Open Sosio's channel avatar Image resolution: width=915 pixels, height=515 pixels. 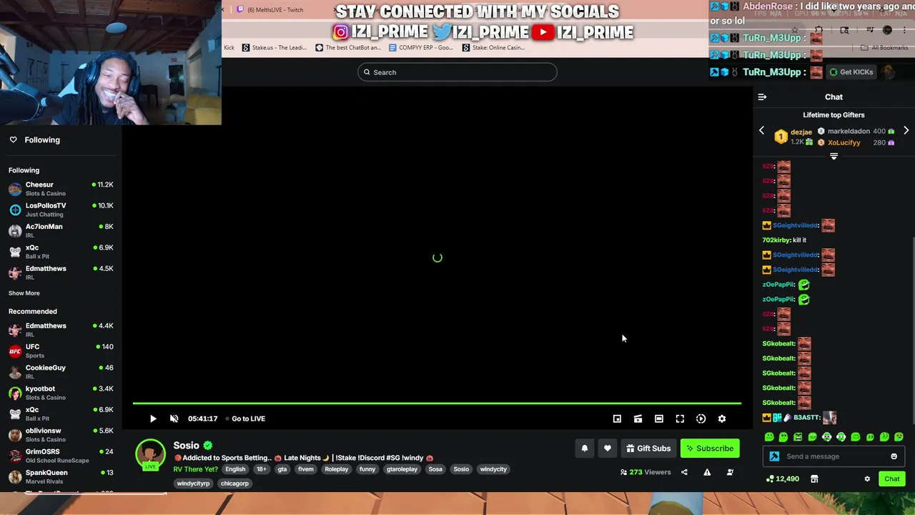(x=150, y=454)
